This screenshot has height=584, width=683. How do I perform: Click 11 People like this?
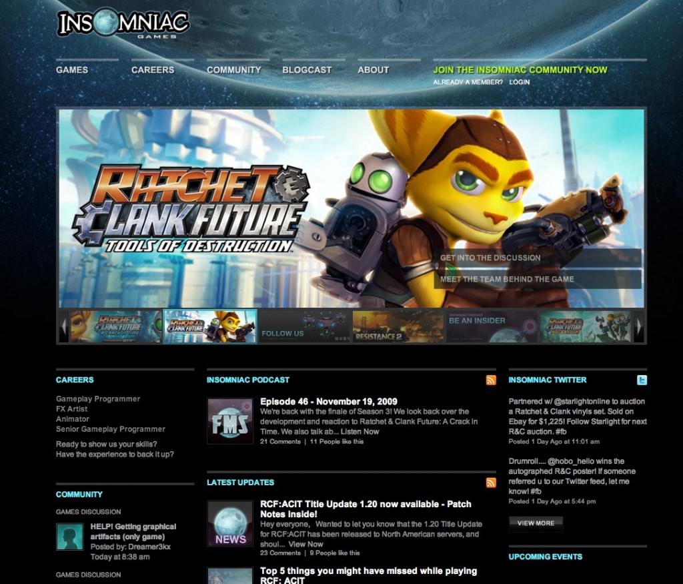337,441
